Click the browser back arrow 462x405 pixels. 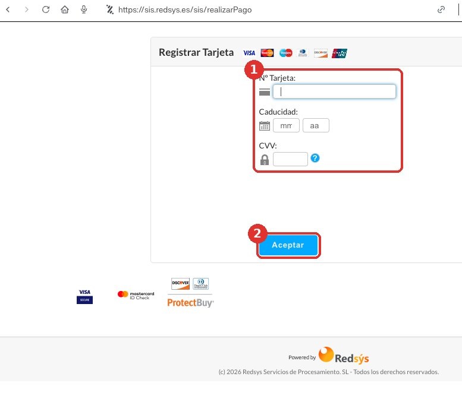pos(8,10)
